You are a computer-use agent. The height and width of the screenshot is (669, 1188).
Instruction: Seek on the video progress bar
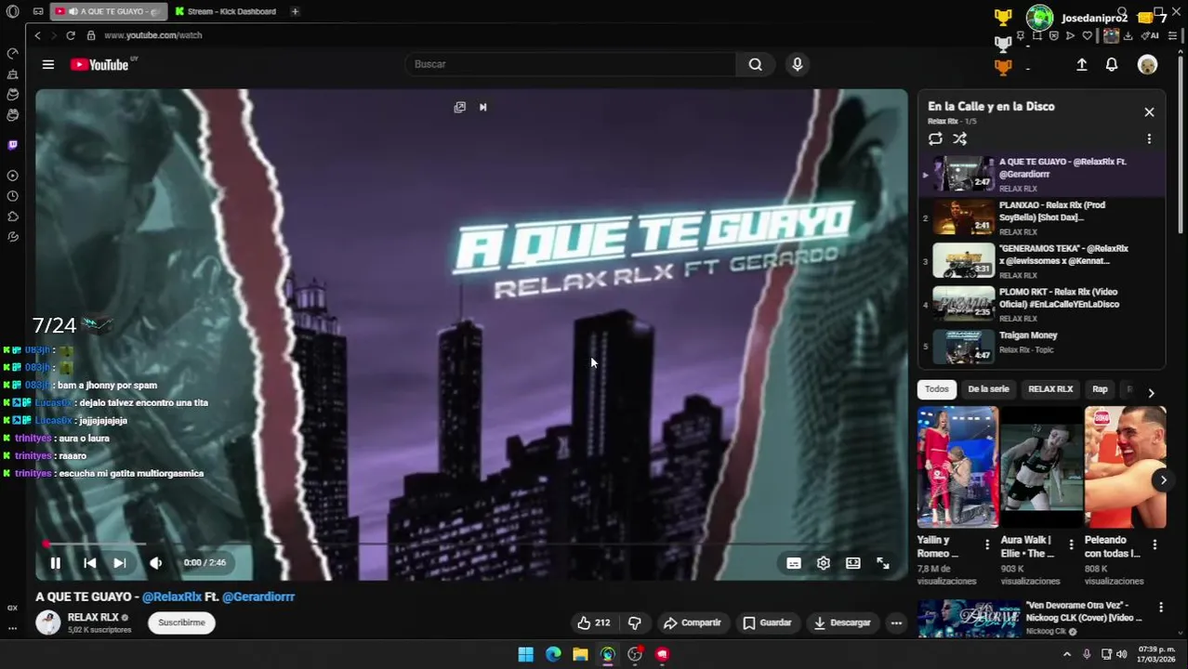(x=471, y=544)
